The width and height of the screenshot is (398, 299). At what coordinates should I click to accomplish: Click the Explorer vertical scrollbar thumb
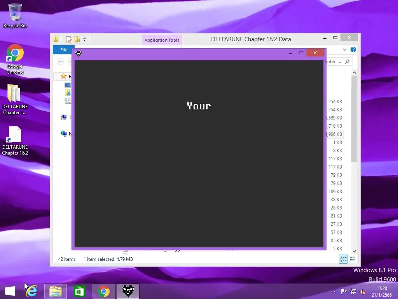354,119
